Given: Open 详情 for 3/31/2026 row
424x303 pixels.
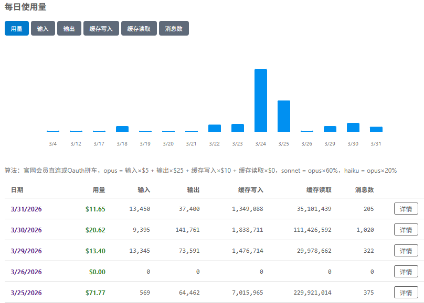Looking at the screenshot, I should (x=406, y=209).
